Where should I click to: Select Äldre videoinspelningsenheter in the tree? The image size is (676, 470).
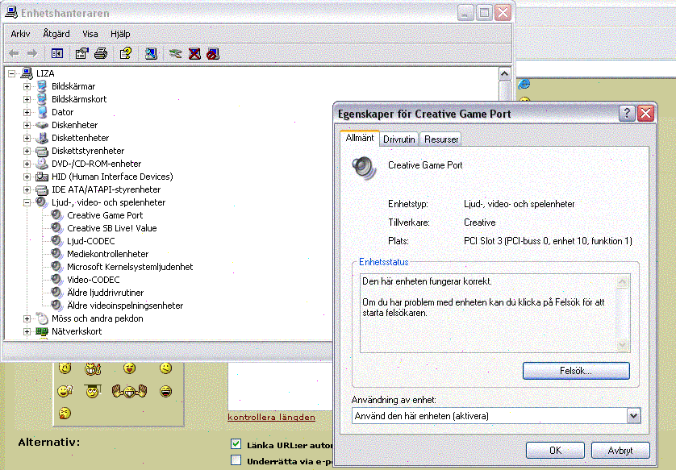125,306
